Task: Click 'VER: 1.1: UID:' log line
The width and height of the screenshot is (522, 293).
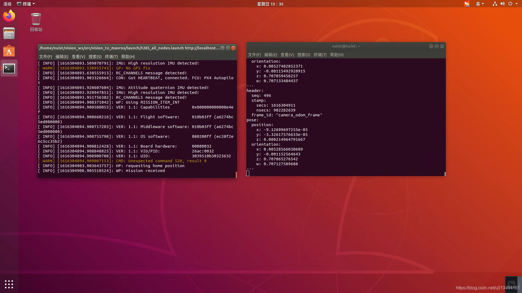Action: tap(134, 156)
